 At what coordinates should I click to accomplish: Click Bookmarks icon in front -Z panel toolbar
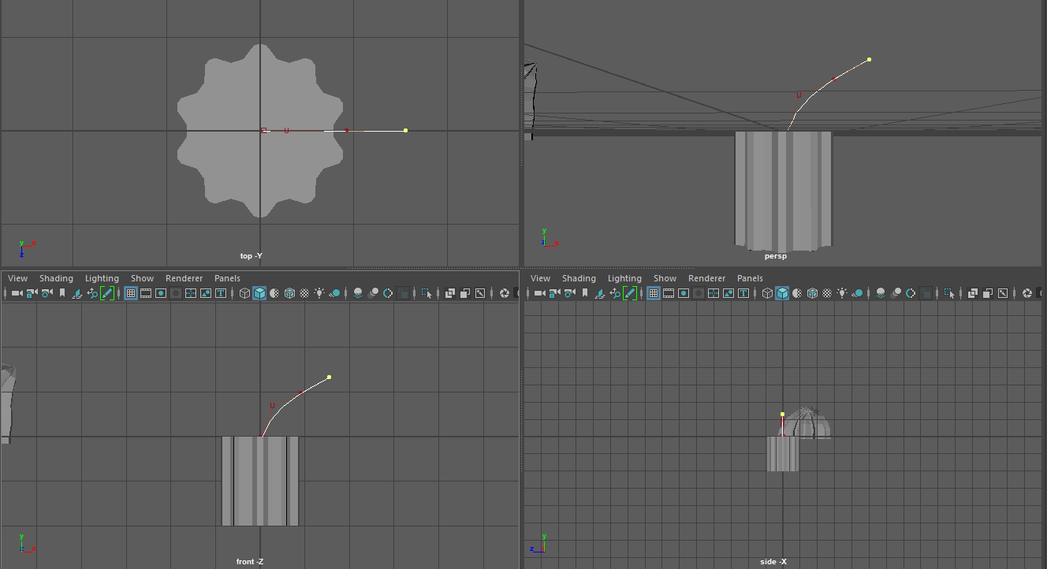tap(62, 293)
